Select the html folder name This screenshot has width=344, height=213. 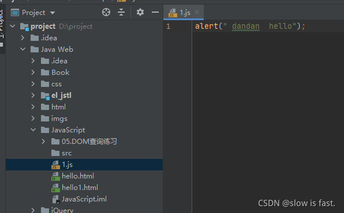pyautogui.click(x=58, y=107)
